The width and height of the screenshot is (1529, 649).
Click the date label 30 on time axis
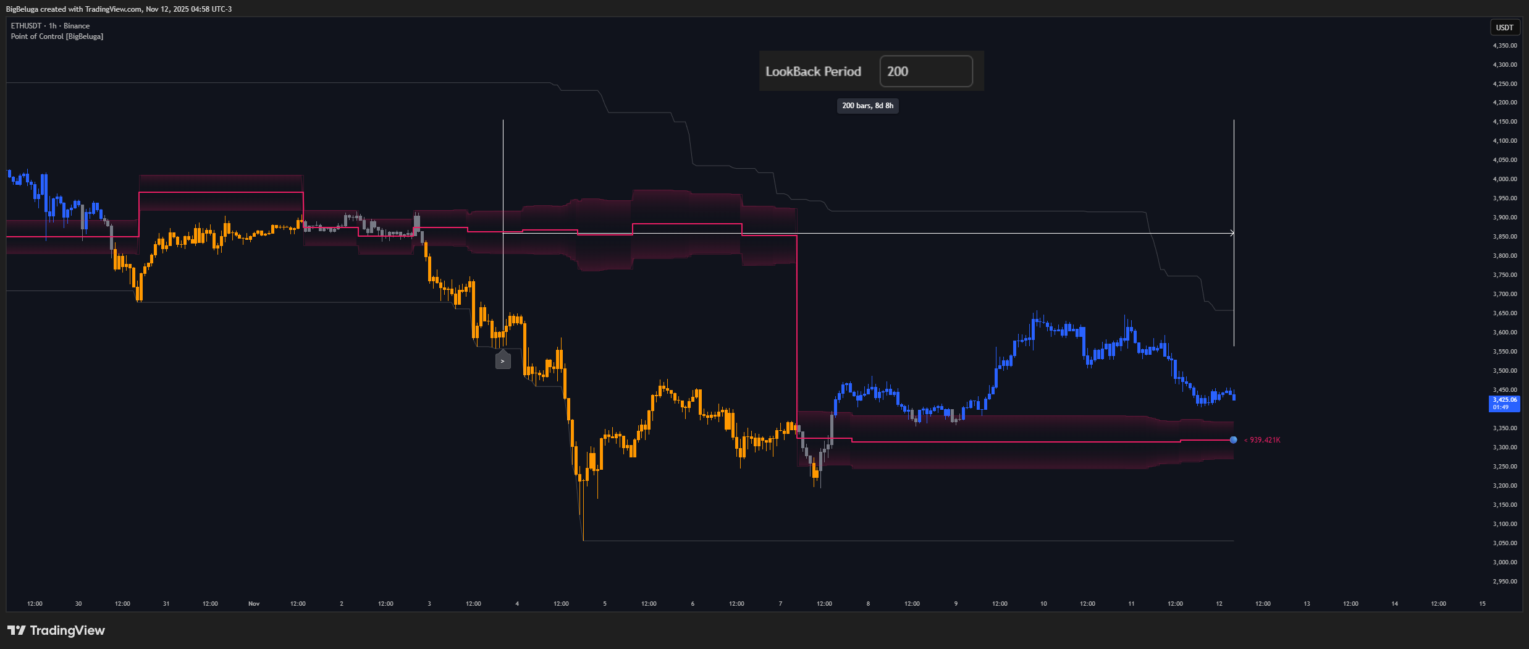click(x=78, y=604)
